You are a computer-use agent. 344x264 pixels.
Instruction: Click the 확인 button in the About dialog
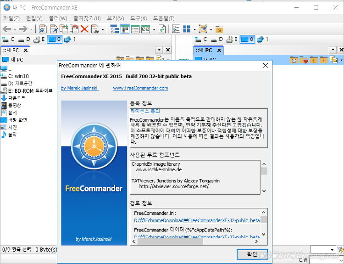coord(252,254)
